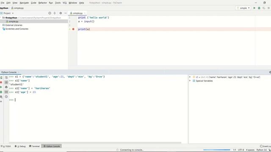The width and height of the screenshot is (271, 152).
Task: Click the Connecting to console status text
Action: coord(132,150)
